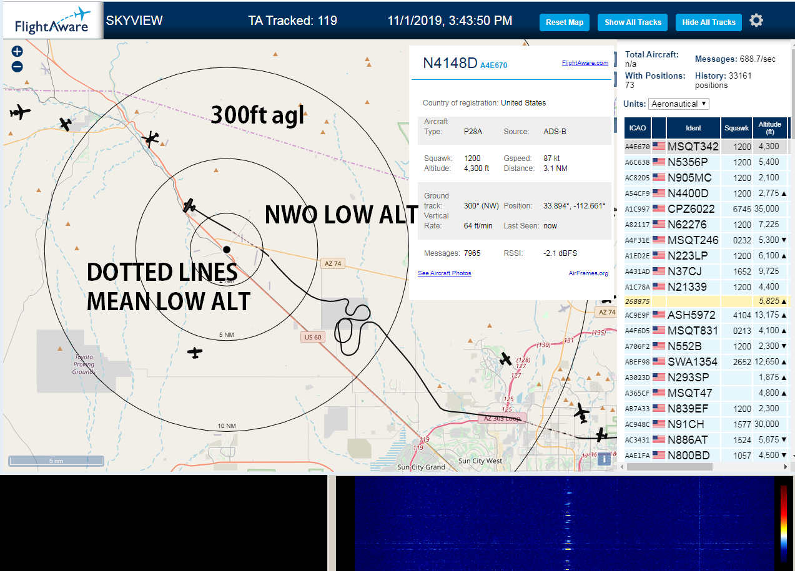This screenshot has height=571, width=795.
Task: Click the A4E670 hex code link
Action: click(x=493, y=65)
